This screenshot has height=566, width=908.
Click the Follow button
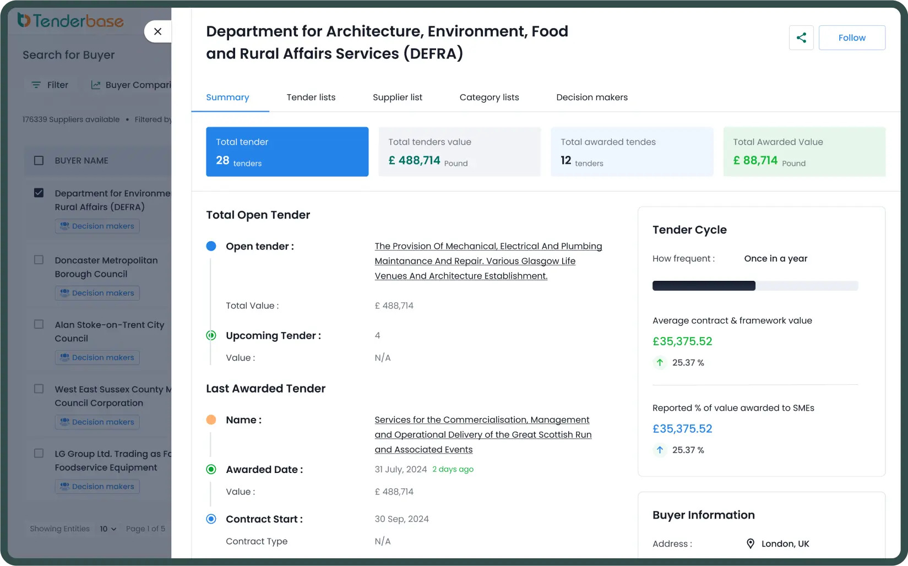coord(851,37)
